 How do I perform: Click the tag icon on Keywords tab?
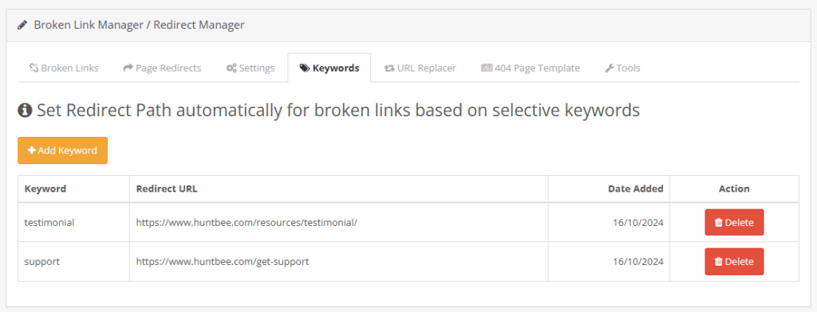tap(305, 68)
